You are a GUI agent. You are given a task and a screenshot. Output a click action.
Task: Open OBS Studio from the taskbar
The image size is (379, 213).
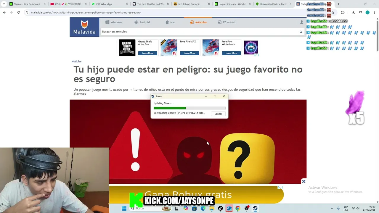click(x=247, y=208)
